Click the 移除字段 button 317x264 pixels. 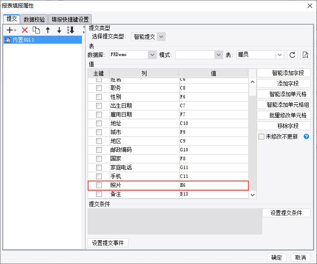click(284, 126)
